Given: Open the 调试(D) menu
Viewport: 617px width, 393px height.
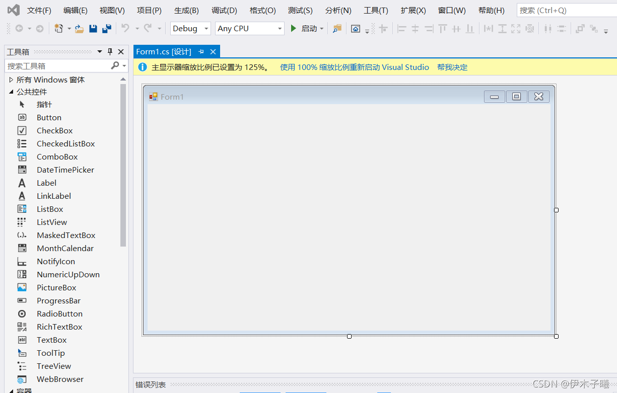Looking at the screenshot, I should tap(224, 10).
